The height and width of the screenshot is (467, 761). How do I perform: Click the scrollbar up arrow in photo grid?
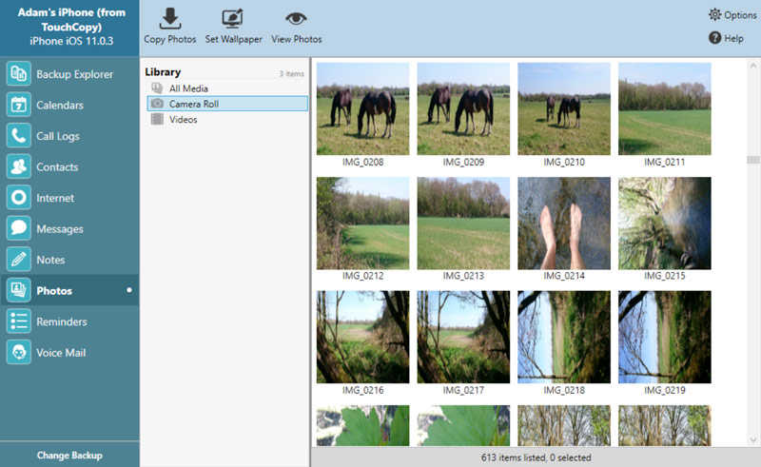click(x=753, y=65)
